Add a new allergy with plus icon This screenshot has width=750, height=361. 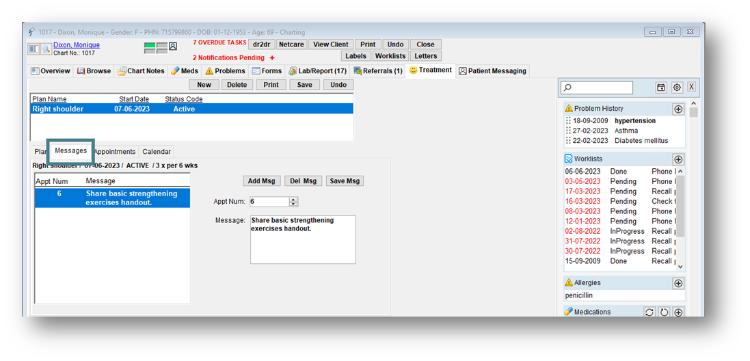[x=678, y=283]
